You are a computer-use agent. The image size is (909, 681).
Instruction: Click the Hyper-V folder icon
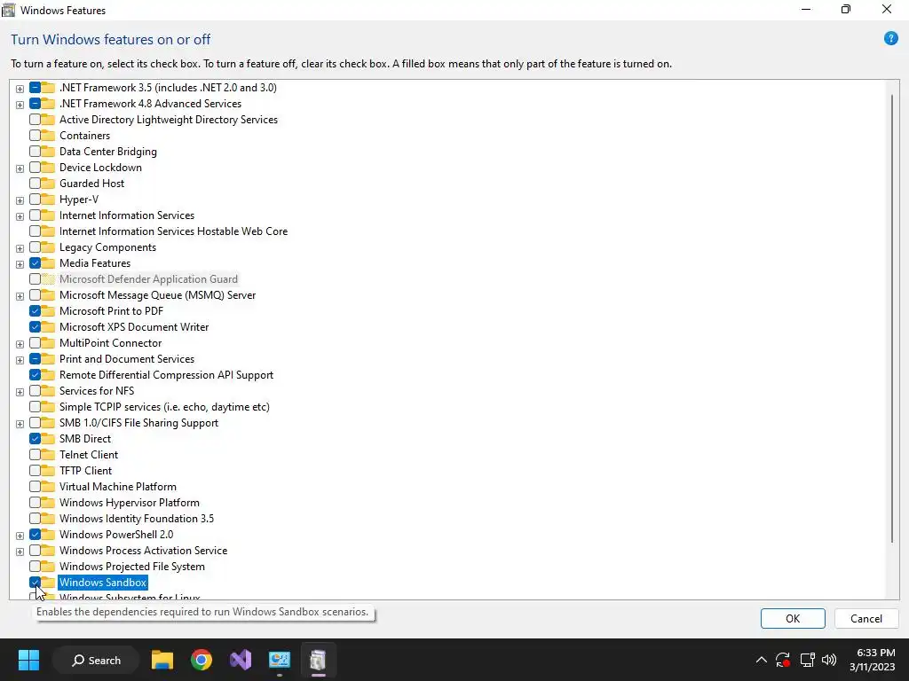tap(48, 200)
